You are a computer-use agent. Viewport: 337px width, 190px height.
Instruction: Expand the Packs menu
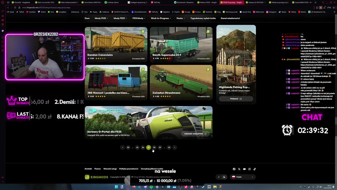pyautogui.click(x=181, y=18)
